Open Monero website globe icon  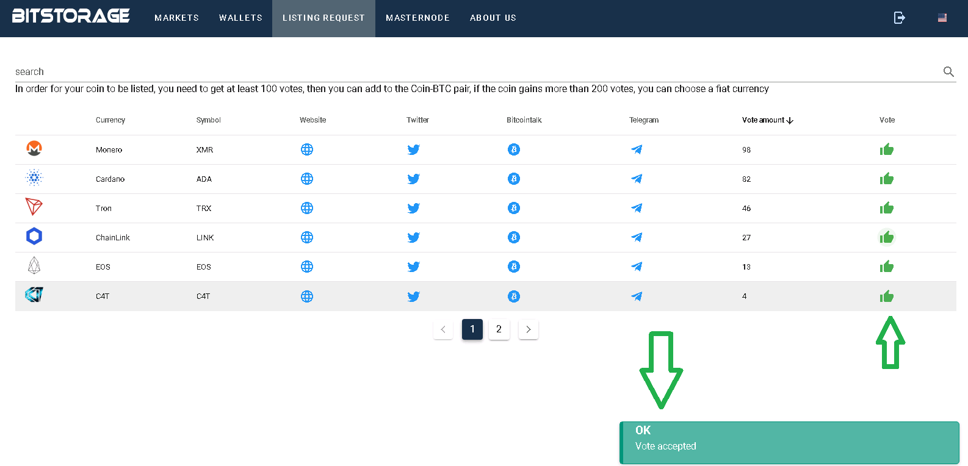coord(307,149)
